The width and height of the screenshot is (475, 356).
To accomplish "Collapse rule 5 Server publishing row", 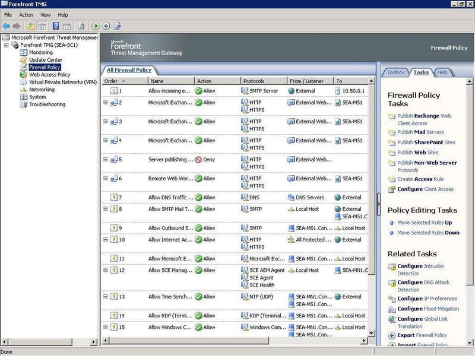I will pos(106,159).
